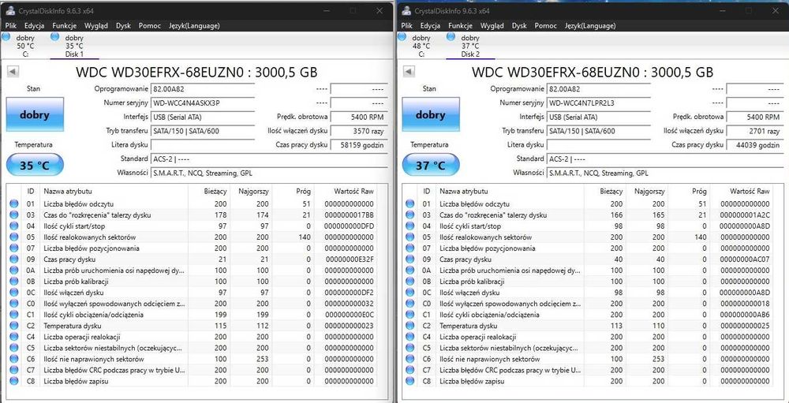Click power-on hours field 44039 godzin
This screenshot has width=789, height=403.
[x=755, y=145]
